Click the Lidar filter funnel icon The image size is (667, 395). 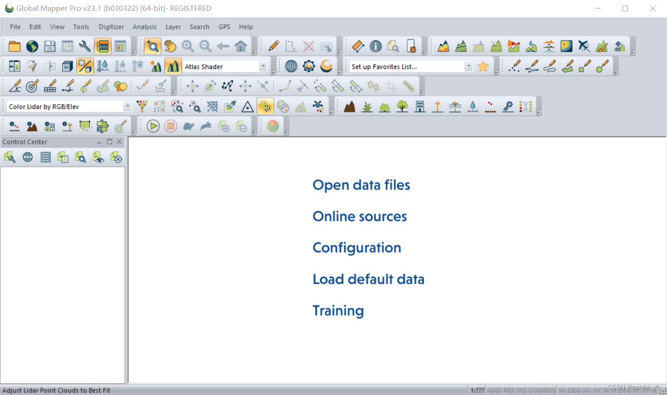(x=142, y=107)
